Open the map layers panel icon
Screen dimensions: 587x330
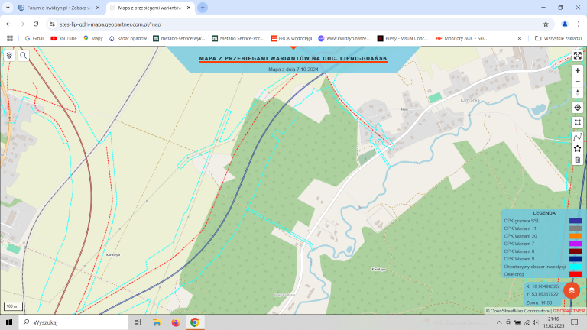pyautogui.click(x=9, y=55)
